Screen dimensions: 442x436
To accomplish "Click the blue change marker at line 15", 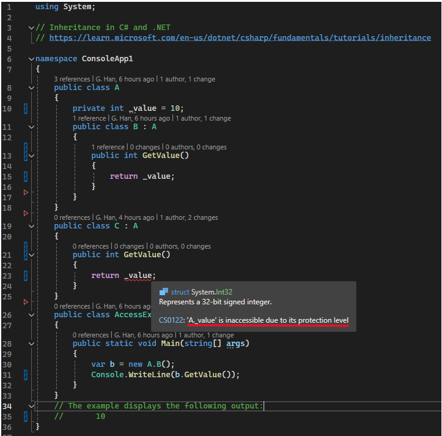I will click(26, 176).
